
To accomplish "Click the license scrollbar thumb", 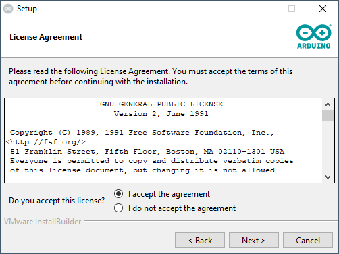I will tap(328, 115).
